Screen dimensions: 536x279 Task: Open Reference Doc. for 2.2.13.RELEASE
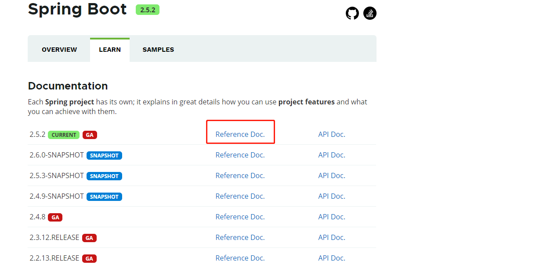pos(240,258)
